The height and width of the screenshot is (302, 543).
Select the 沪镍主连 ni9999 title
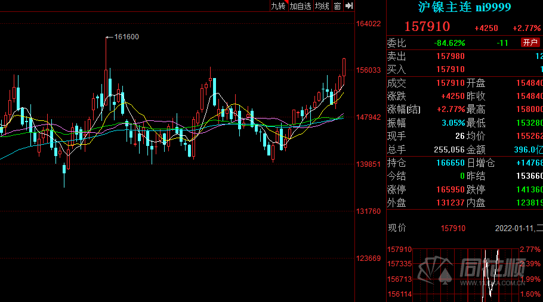[464, 7]
